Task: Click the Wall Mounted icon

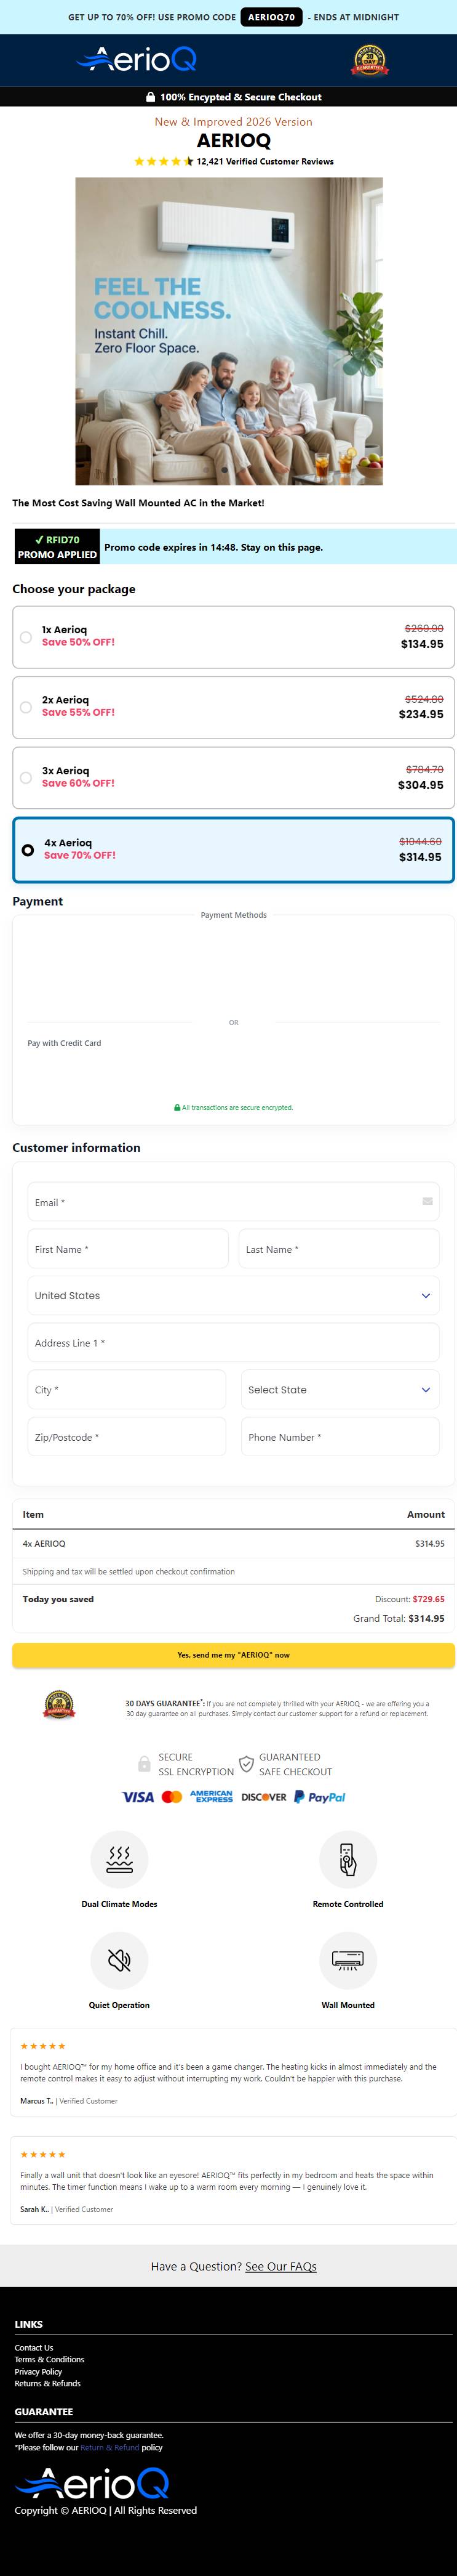Action: (348, 1960)
